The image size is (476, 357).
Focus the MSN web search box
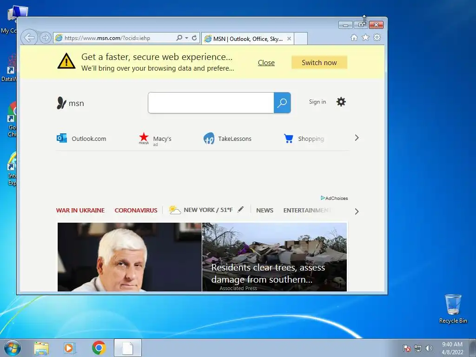point(211,103)
